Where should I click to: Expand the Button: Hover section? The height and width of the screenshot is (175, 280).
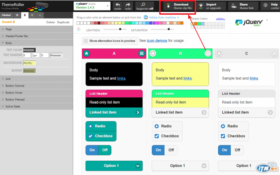point(36,93)
